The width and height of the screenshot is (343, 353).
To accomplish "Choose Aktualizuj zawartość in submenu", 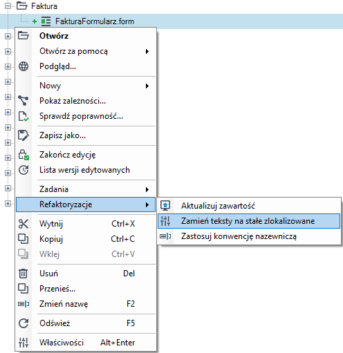I will tap(249, 206).
